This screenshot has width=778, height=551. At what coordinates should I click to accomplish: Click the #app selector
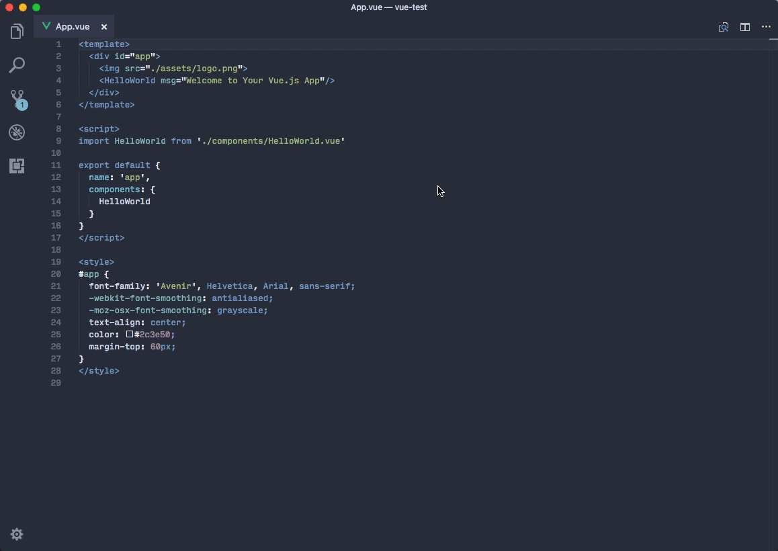[89, 274]
